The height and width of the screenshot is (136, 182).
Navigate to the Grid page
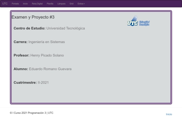click(x=71, y=4)
